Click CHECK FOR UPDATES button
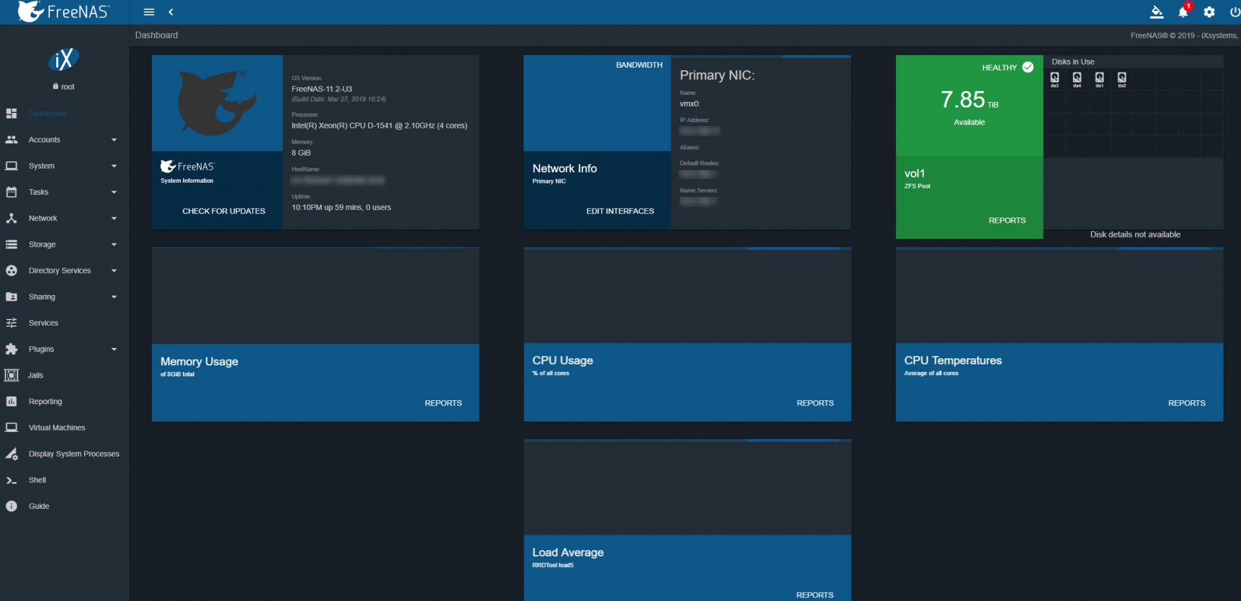The width and height of the screenshot is (1241, 601). click(x=224, y=211)
